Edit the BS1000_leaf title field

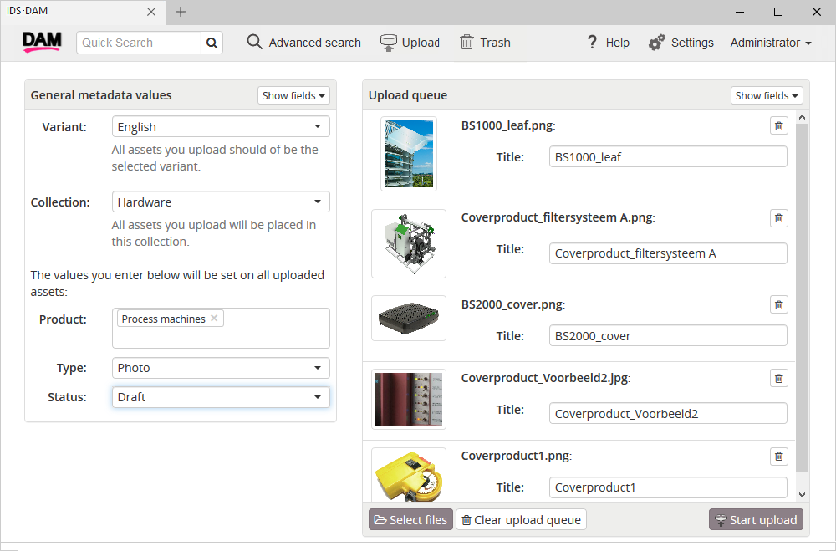668,157
